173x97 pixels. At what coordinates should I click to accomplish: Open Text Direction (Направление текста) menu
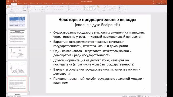pyautogui.click(x=73, y=6)
